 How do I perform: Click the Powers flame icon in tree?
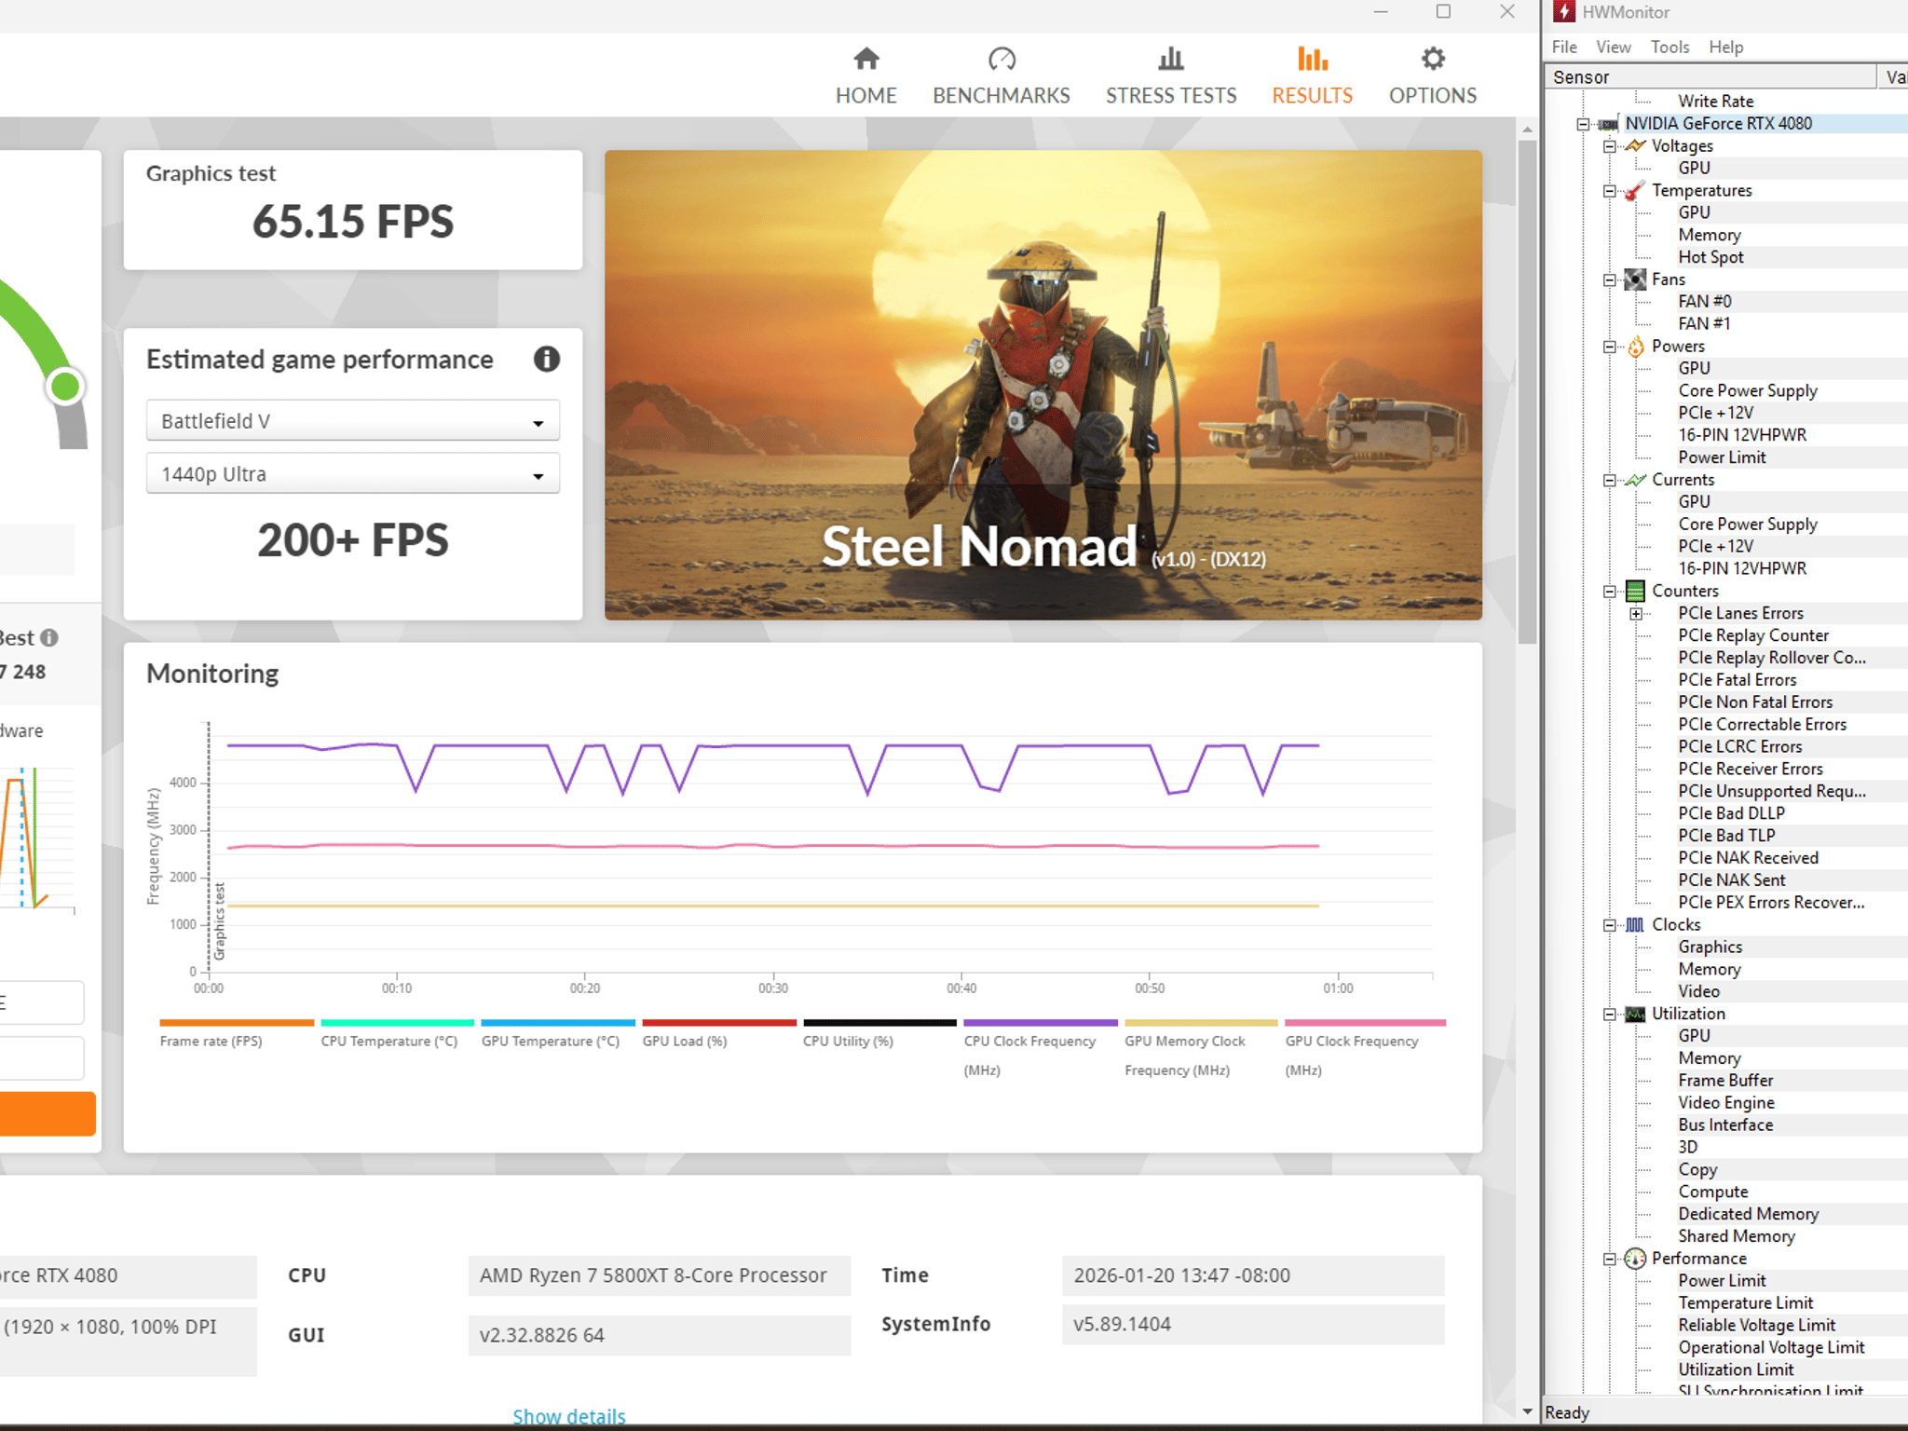[x=1635, y=347]
